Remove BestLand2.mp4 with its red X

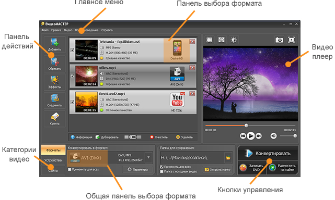click(192, 94)
